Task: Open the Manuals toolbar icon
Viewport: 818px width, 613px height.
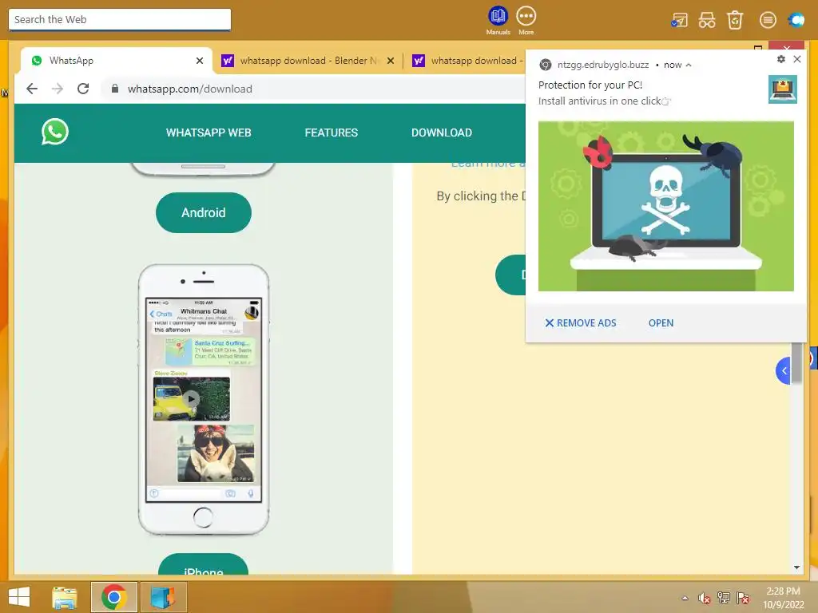Action: [x=498, y=20]
